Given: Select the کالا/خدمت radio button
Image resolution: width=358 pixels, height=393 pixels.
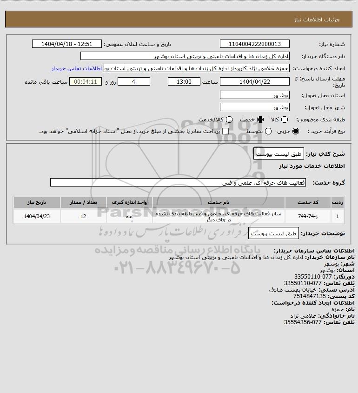Looking at the screenshot, I should point(229,120).
